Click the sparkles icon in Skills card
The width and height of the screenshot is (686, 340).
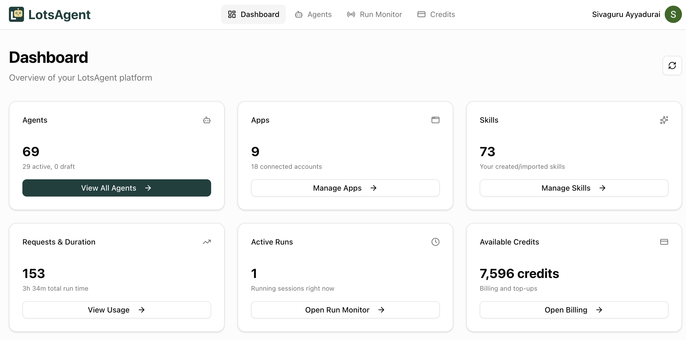[x=664, y=120]
